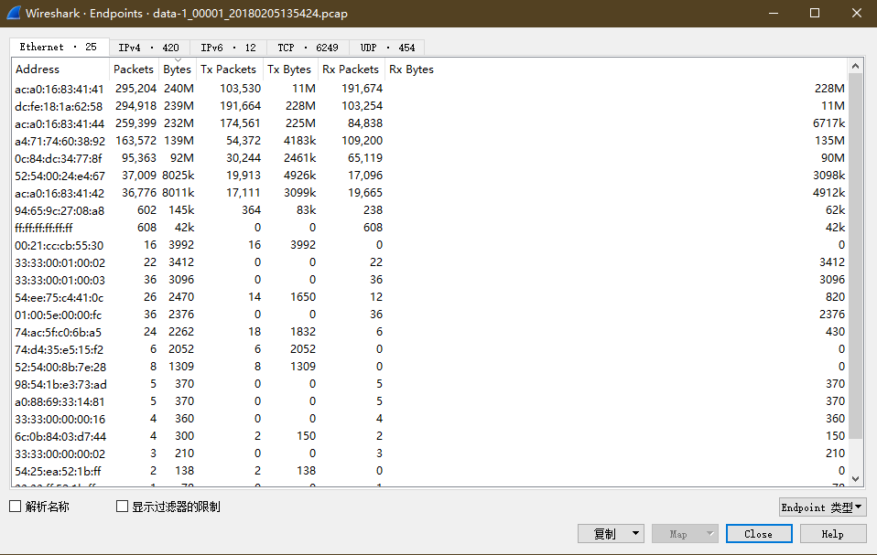Select row 00:21:cc:cb:55:30
This screenshot has width=877, height=555.
[429, 244]
